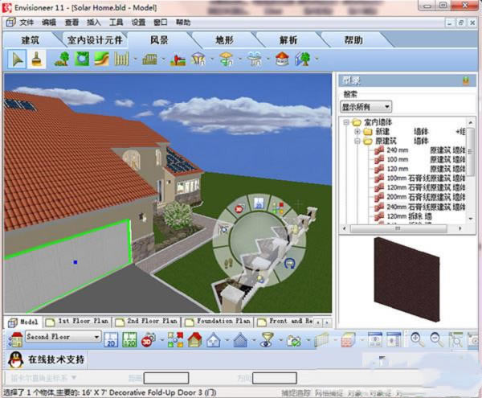Select the arrow selection tool
The image size is (482, 398).
point(18,58)
